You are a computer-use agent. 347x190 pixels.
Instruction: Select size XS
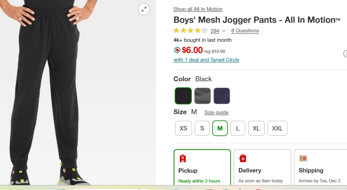pyautogui.click(x=184, y=128)
